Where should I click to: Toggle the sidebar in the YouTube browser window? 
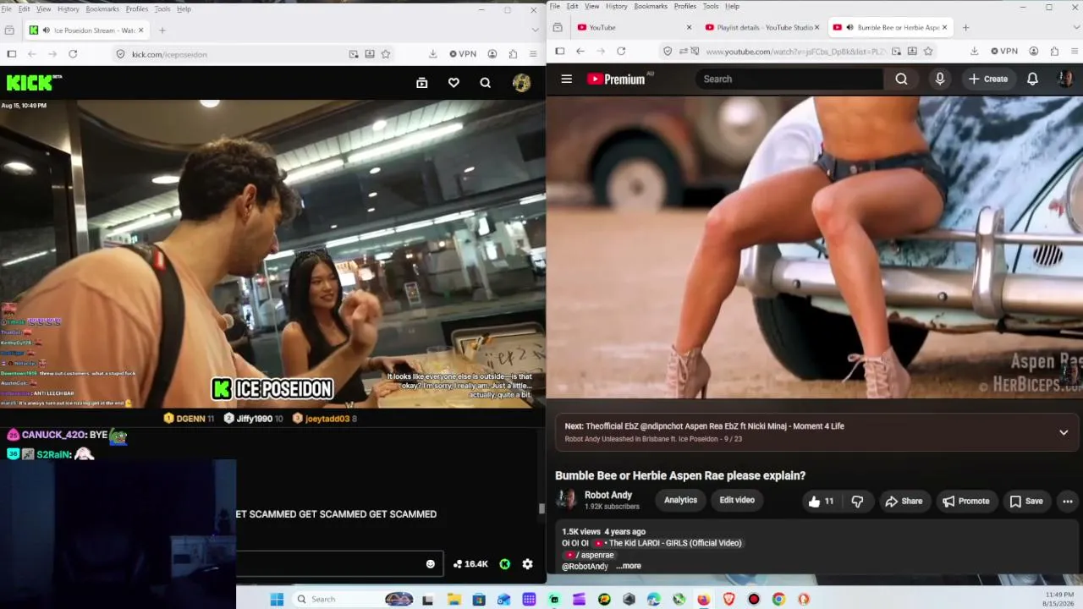coord(560,51)
